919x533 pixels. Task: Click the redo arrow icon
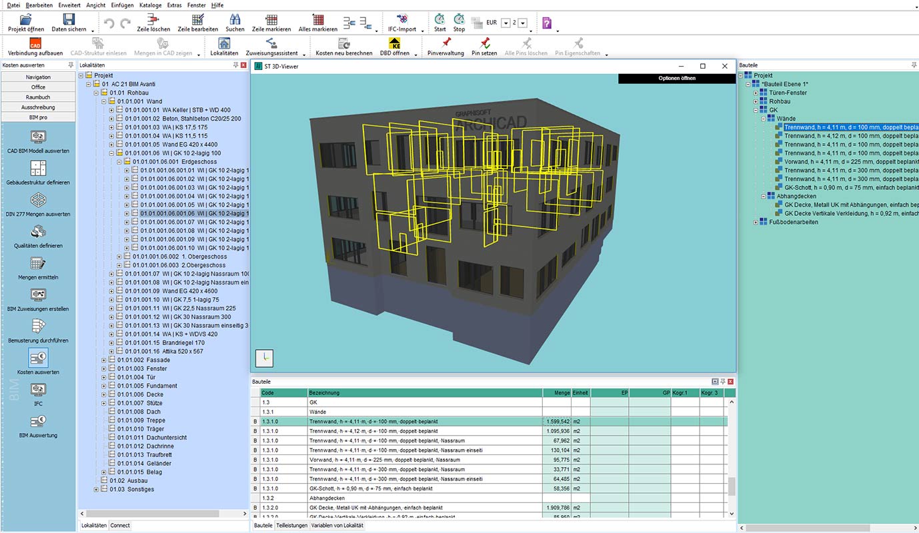click(125, 23)
